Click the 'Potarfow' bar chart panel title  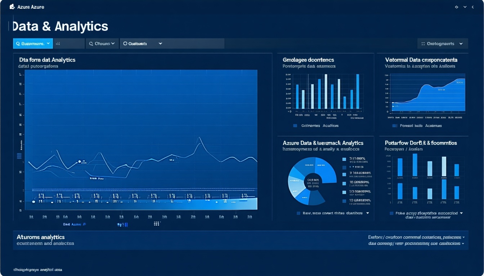[x=421, y=143]
